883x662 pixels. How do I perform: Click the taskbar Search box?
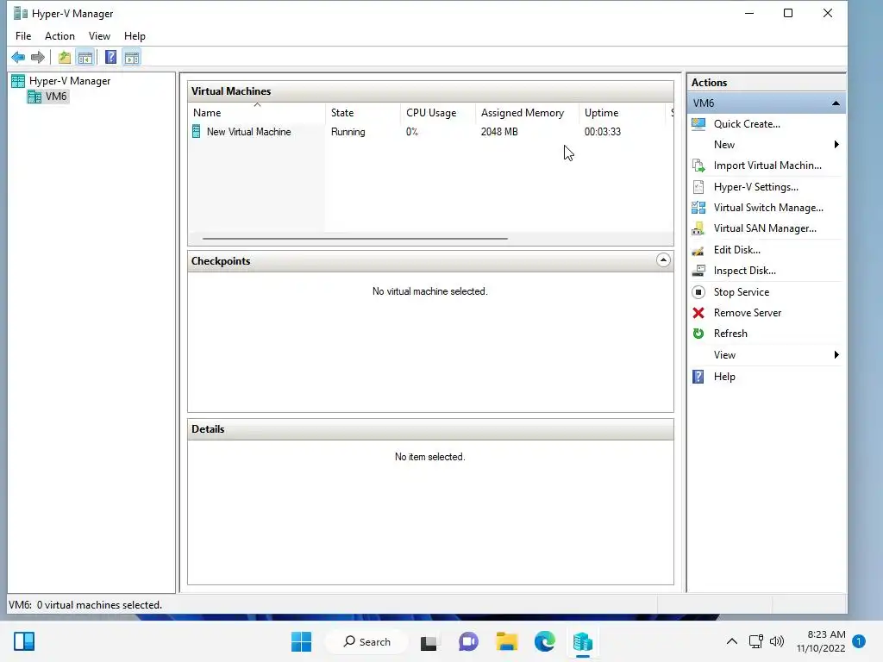pos(366,641)
